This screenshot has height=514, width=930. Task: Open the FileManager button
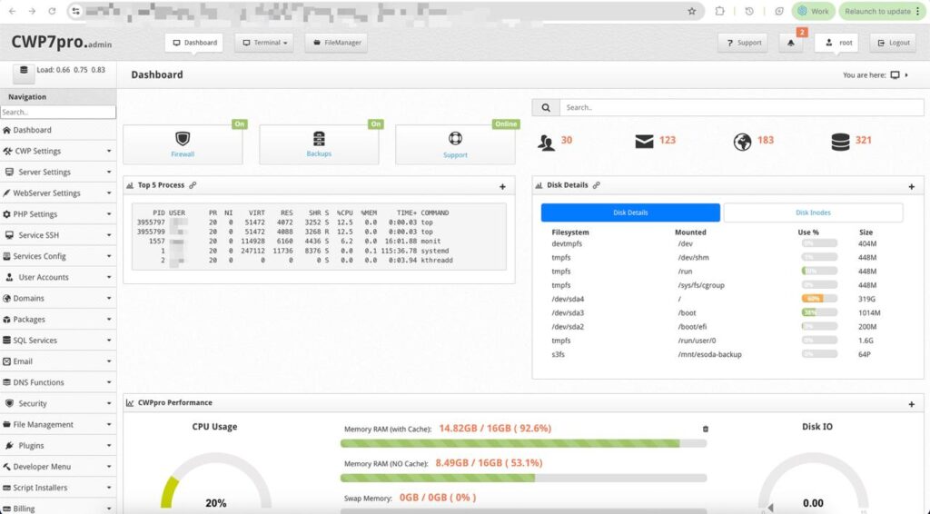pyautogui.click(x=336, y=43)
